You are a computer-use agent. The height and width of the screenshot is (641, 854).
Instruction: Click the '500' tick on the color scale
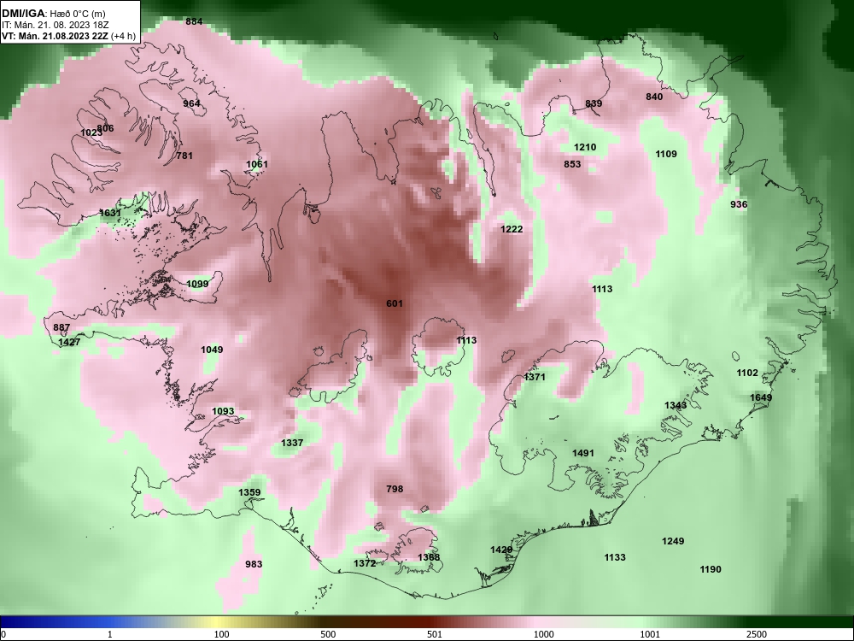click(x=328, y=634)
